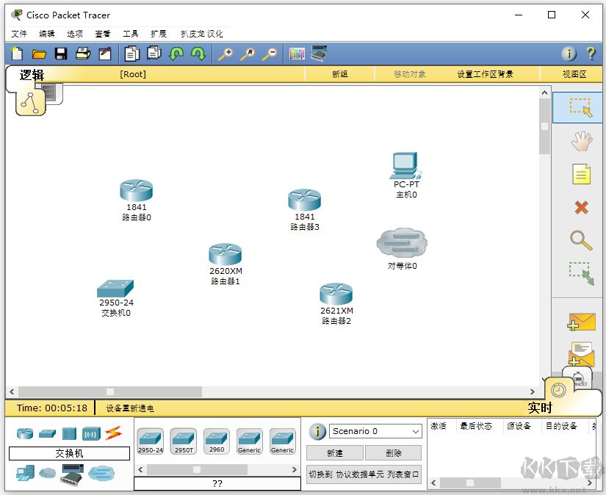Click the Redo arrow icon
Screen dimensions: 606x495
coord(198,54)
